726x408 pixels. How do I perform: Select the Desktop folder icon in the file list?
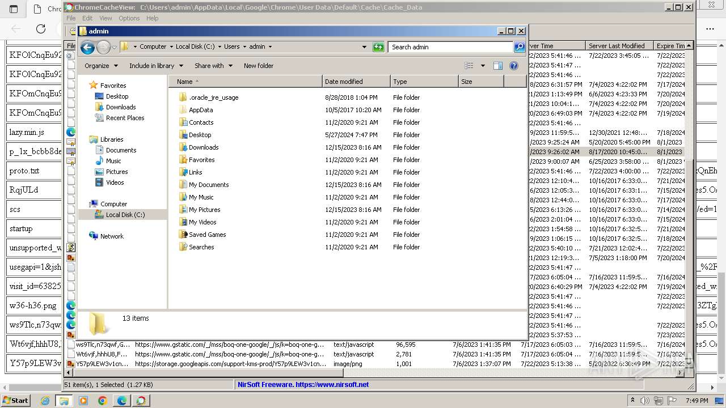[183, 135]
